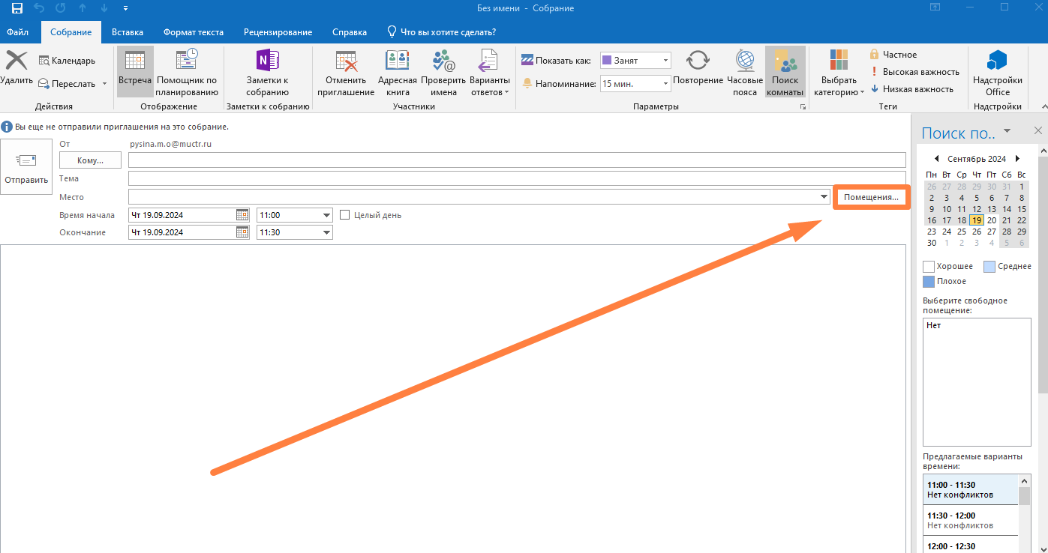This screenshot has width=1048, height=553.
Task: Open the Reminder time dropdown
Action: pos(665,84)
